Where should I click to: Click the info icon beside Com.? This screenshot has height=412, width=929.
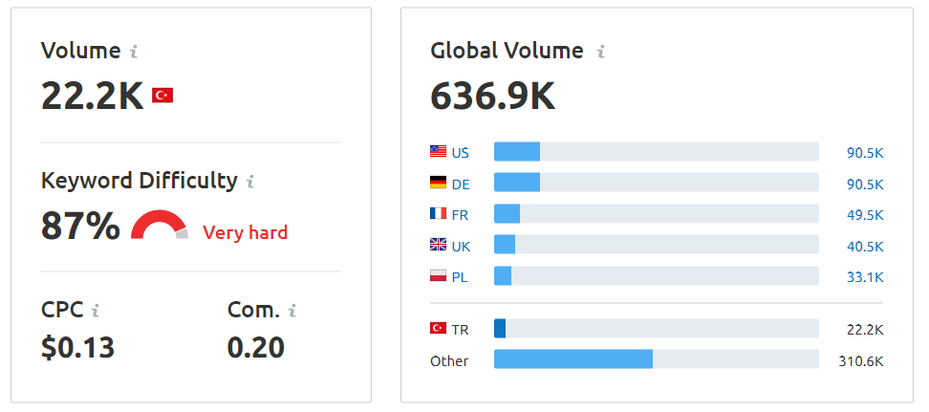292,310
